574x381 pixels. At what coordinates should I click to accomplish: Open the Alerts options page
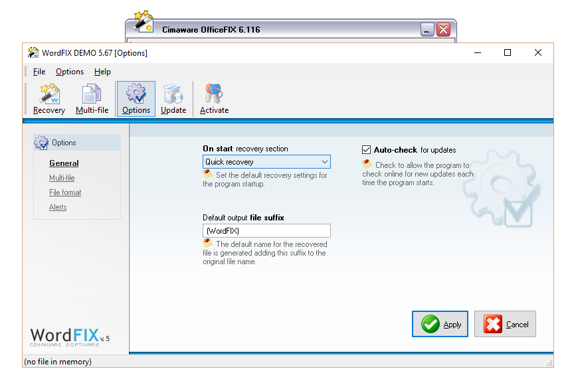pos(58,207)
